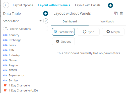Open the StocksStatic data table dropdown
This screenshot has height=93, width=127.
coord(40,21)
